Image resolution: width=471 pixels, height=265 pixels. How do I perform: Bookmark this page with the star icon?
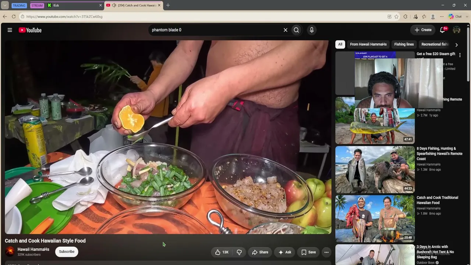pyautogui.click(x=396, y=17)
